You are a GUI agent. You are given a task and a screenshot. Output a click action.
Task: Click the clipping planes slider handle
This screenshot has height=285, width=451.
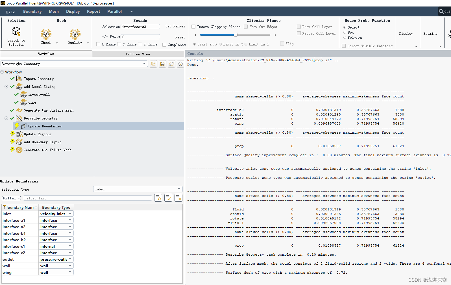click(236, 35)
